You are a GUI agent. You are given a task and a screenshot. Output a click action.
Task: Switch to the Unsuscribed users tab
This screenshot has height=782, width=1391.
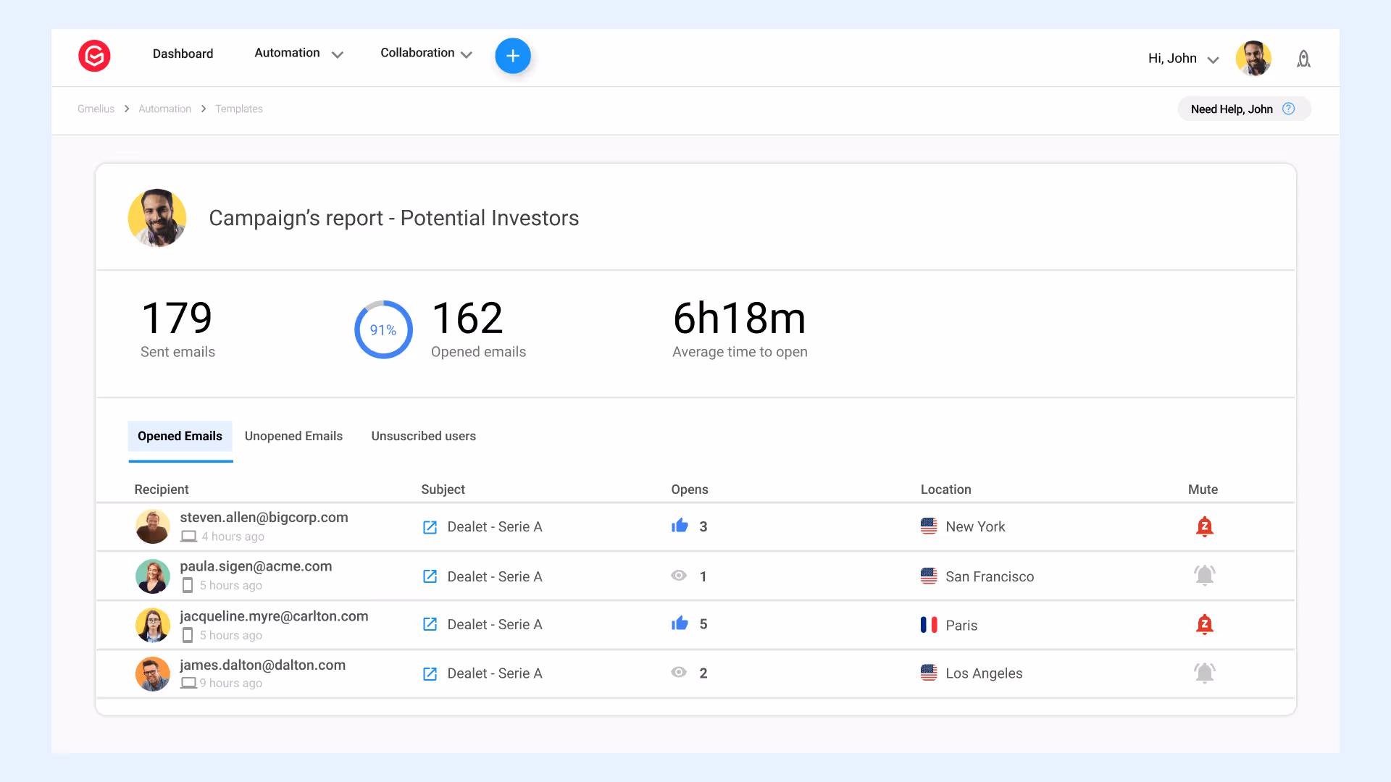(423, 436)
